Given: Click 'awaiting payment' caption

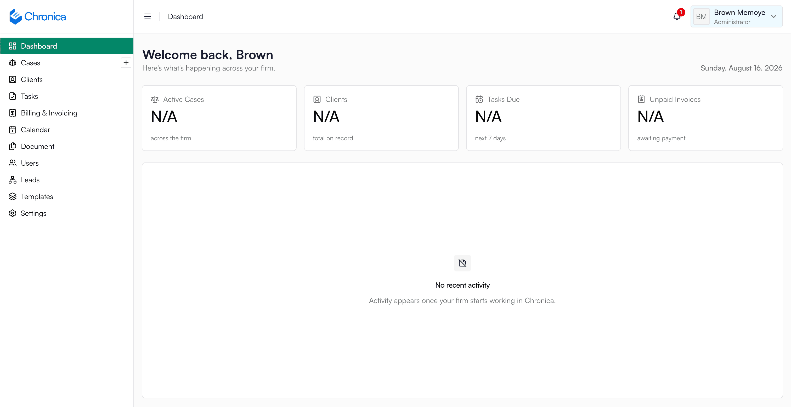Looking at the screenshot, I should coord(661,138).
